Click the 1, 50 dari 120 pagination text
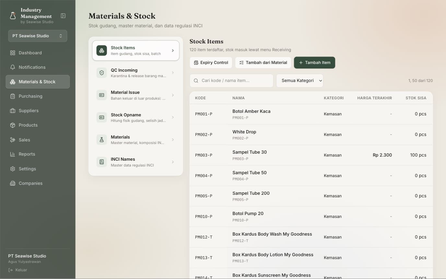The width and height of the screenshot is (446, 279). (420, 80)
